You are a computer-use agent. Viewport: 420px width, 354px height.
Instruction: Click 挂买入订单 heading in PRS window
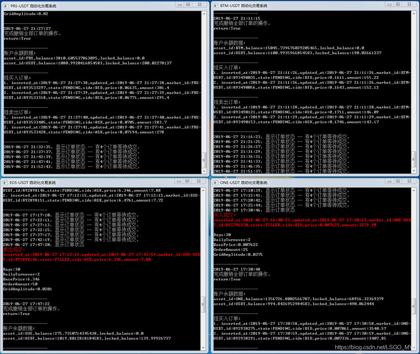17,78
